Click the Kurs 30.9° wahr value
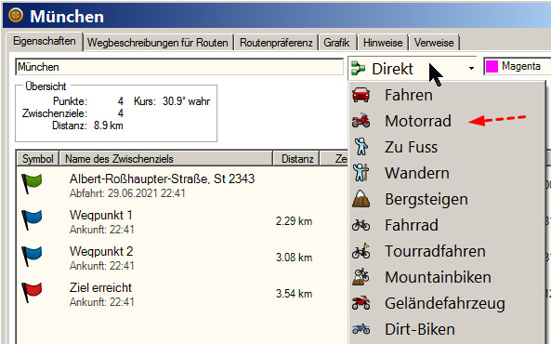The height and width of the screenshot is (344, 551). click(x=186, y=101)
